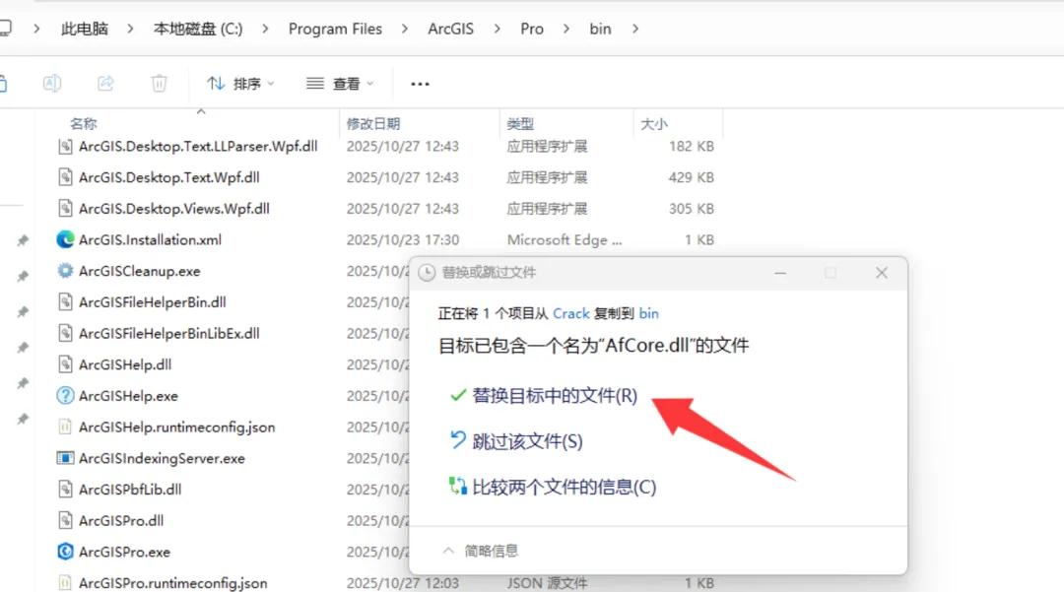Click json icon of ArcGISHelp.runtimeconfig.json
Viewport: 1064px width, 592px height.
point(65,427)
